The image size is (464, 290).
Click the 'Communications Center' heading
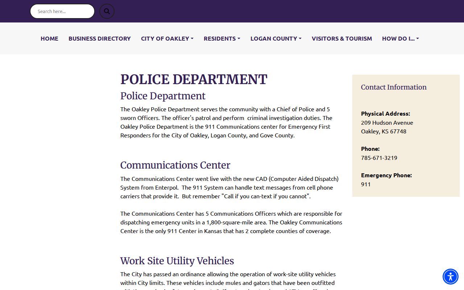[175, 165]
